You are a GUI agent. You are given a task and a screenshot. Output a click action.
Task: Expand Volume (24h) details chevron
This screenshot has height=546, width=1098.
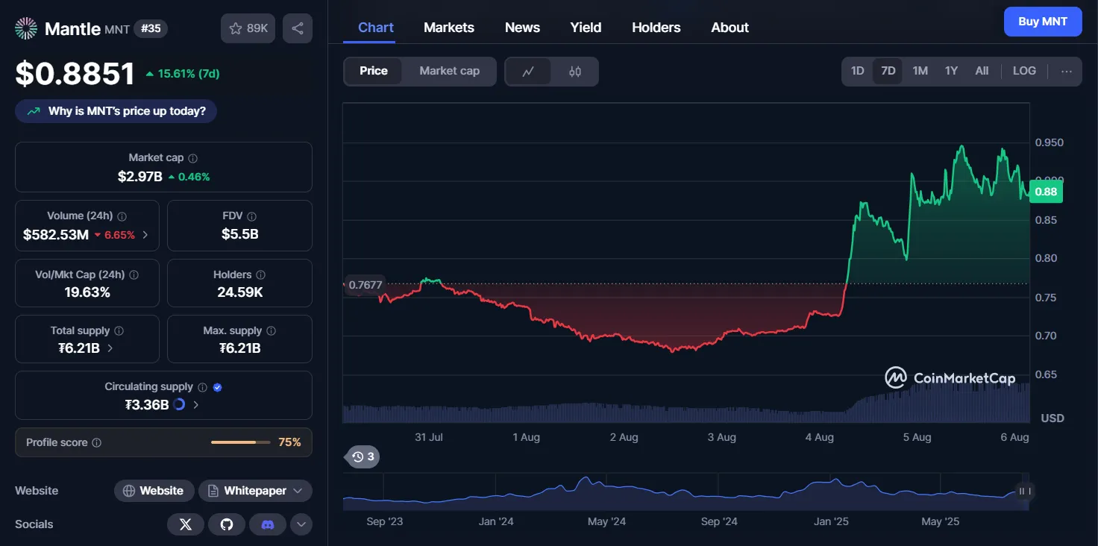coord(145,234)
